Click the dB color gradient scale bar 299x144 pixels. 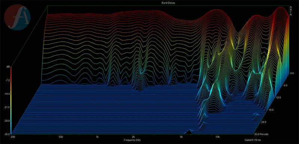(x=11, y=100)
